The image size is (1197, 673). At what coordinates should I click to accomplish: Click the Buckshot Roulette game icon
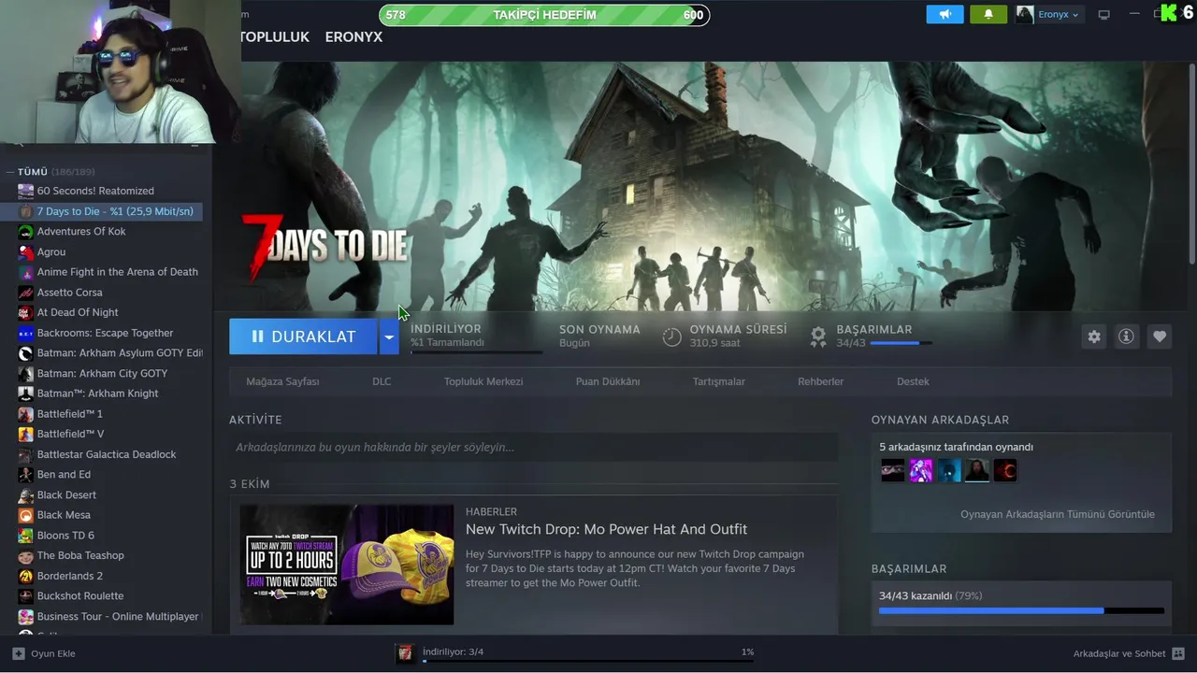25,596
